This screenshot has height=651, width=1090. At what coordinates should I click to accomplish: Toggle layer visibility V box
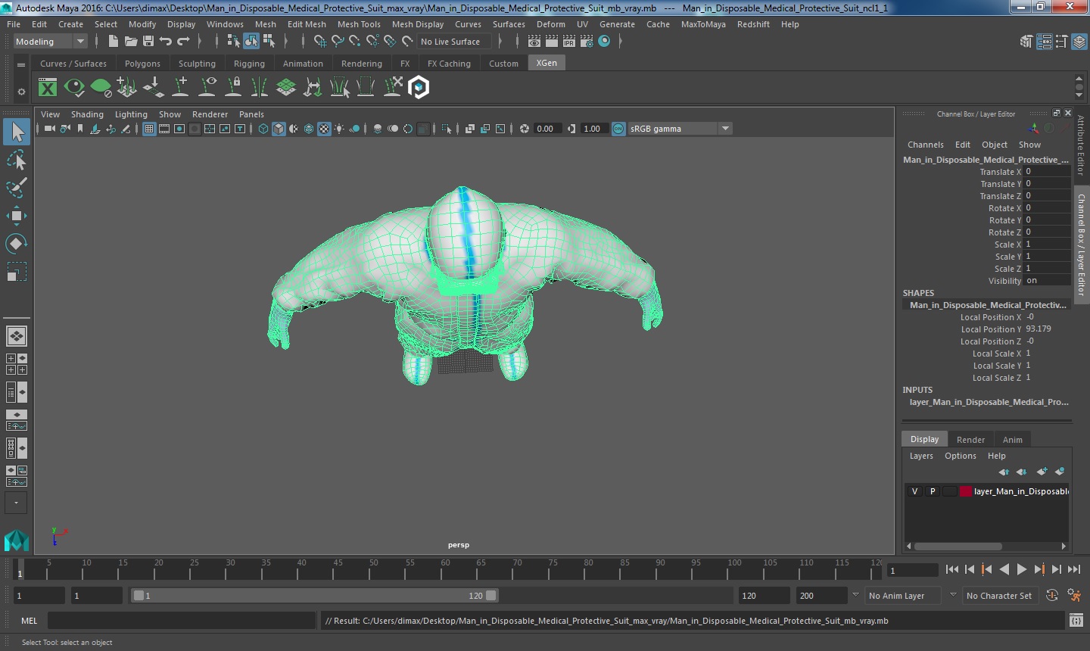pos(914,491)
